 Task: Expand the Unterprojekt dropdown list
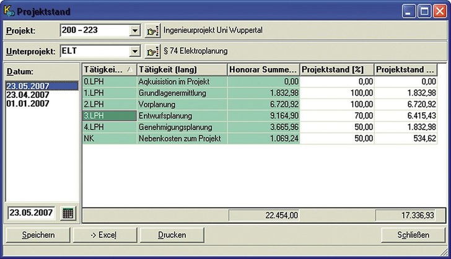[136, 51]
